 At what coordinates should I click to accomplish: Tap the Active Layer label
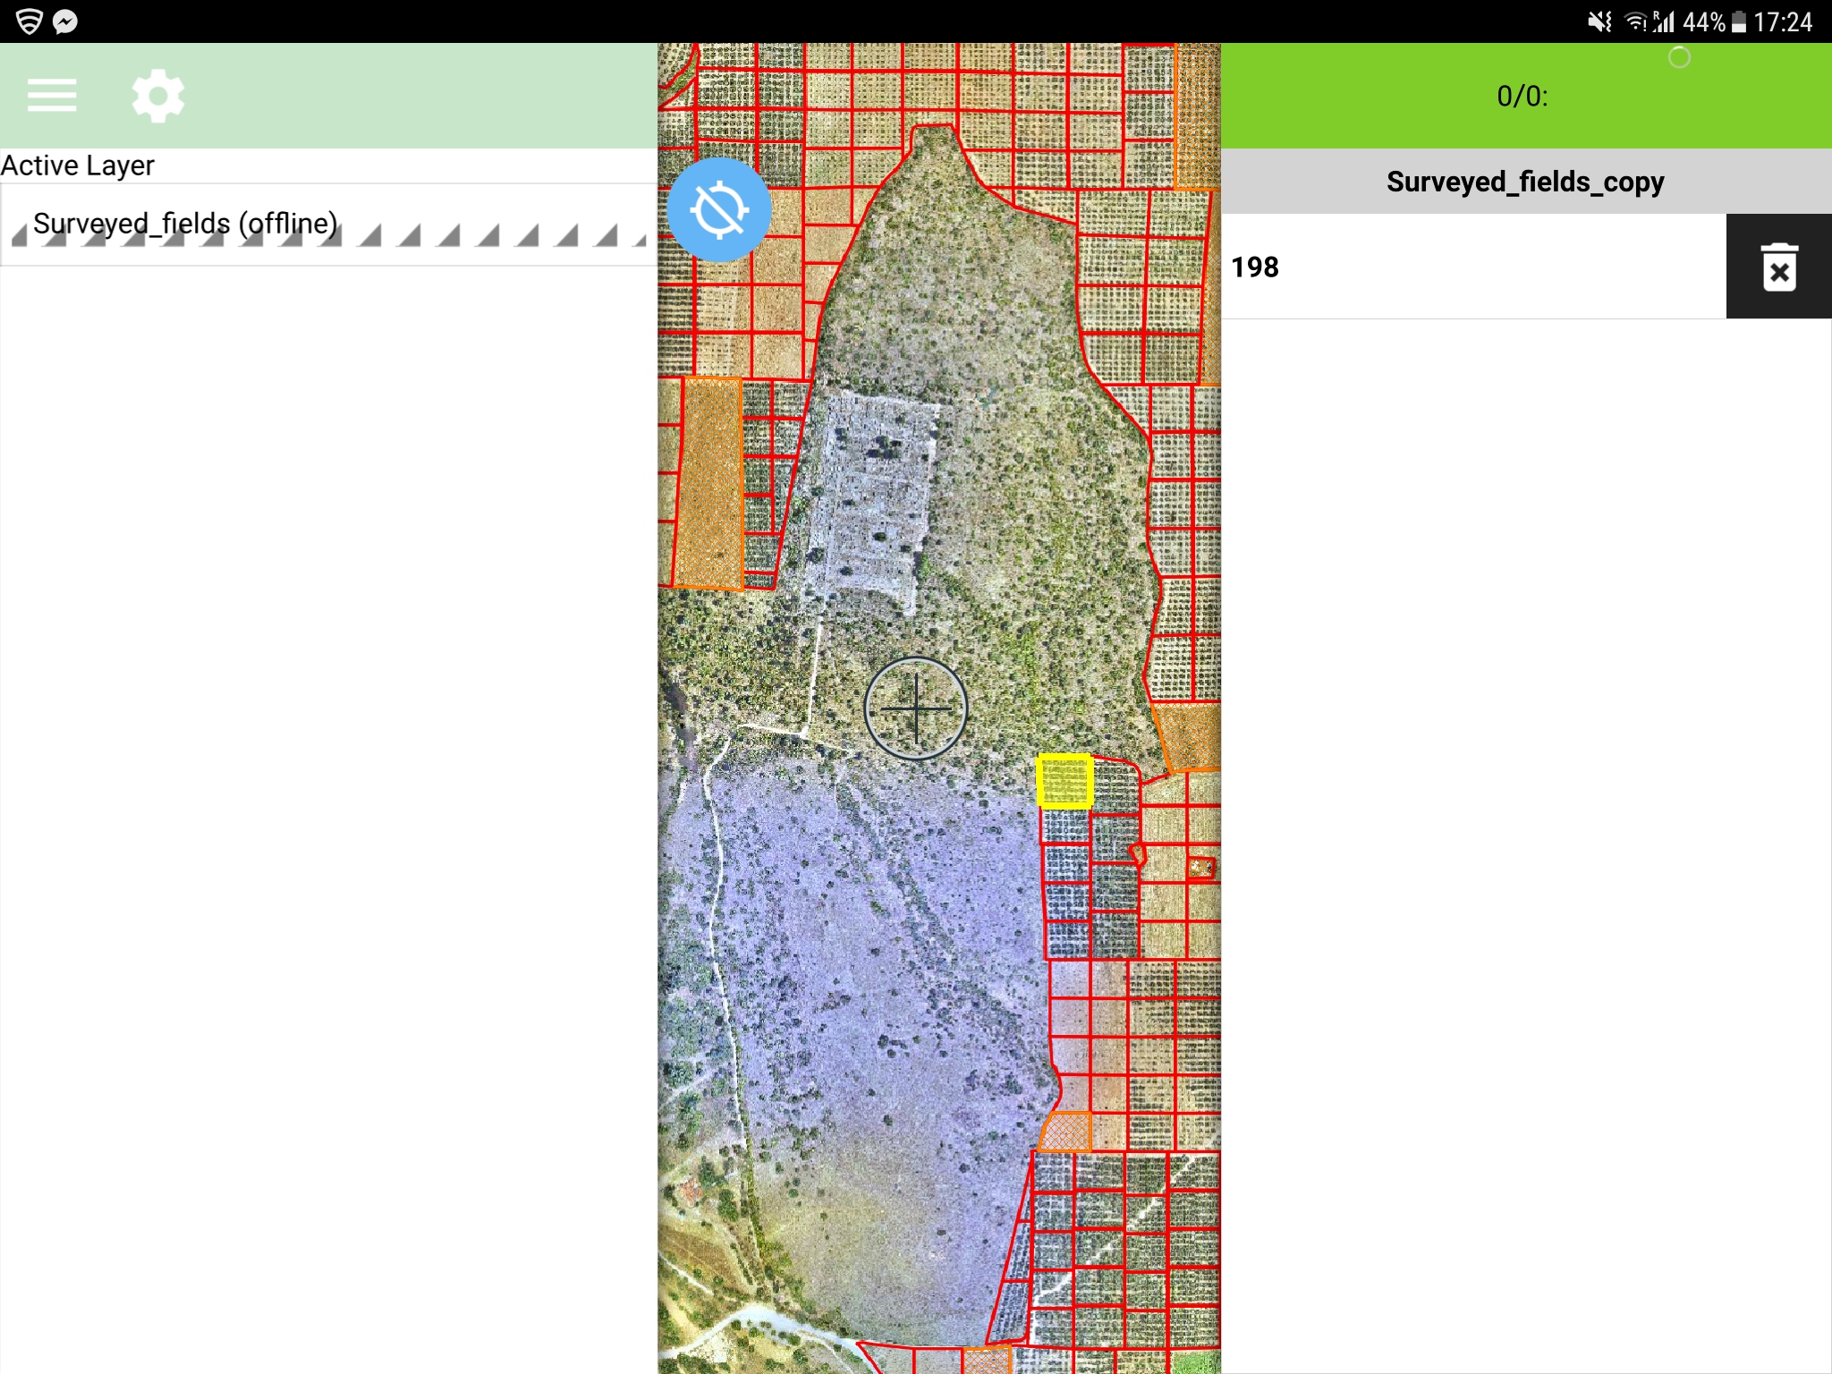pyautogui.click(x=77, y=165)
